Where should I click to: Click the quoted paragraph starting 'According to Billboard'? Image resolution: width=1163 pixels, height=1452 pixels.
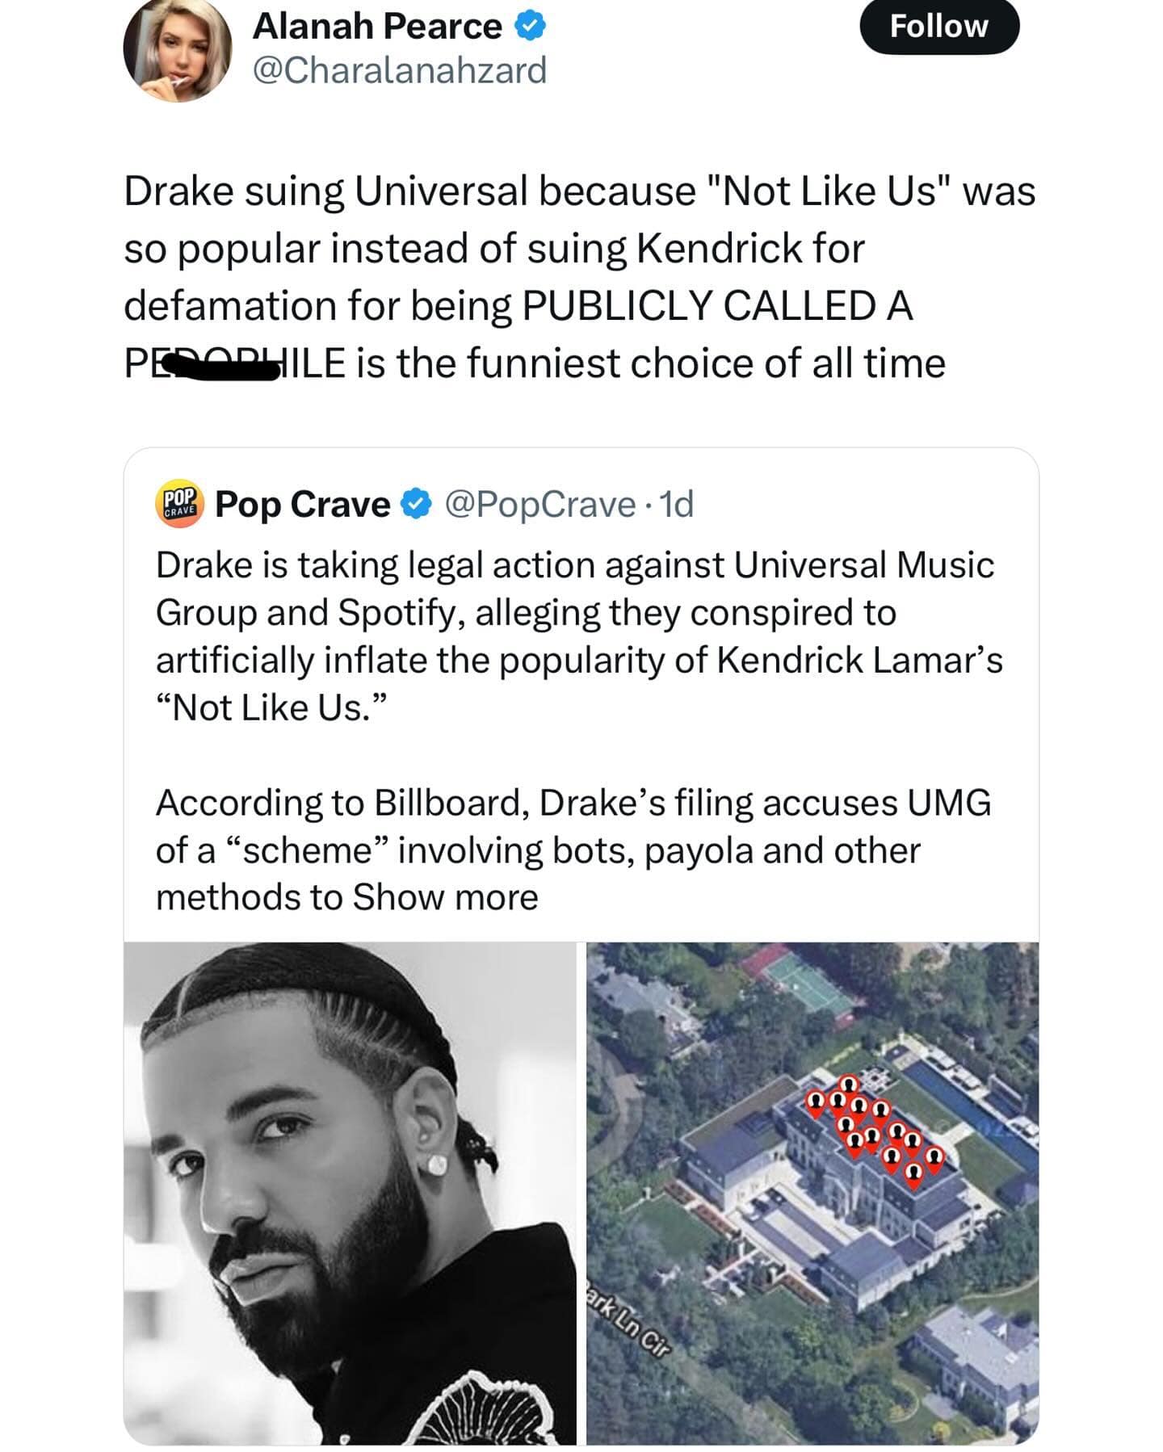[x=573, y=850]
